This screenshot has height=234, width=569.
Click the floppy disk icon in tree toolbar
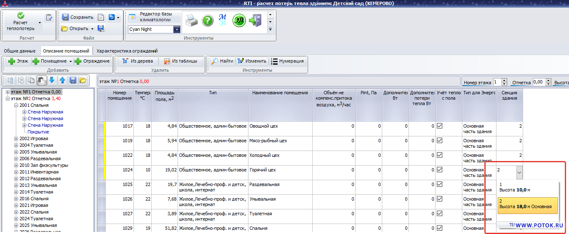tap(73, 80)
